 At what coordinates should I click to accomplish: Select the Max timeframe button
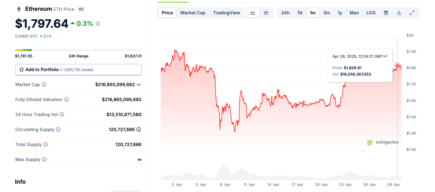coord(354,12)
